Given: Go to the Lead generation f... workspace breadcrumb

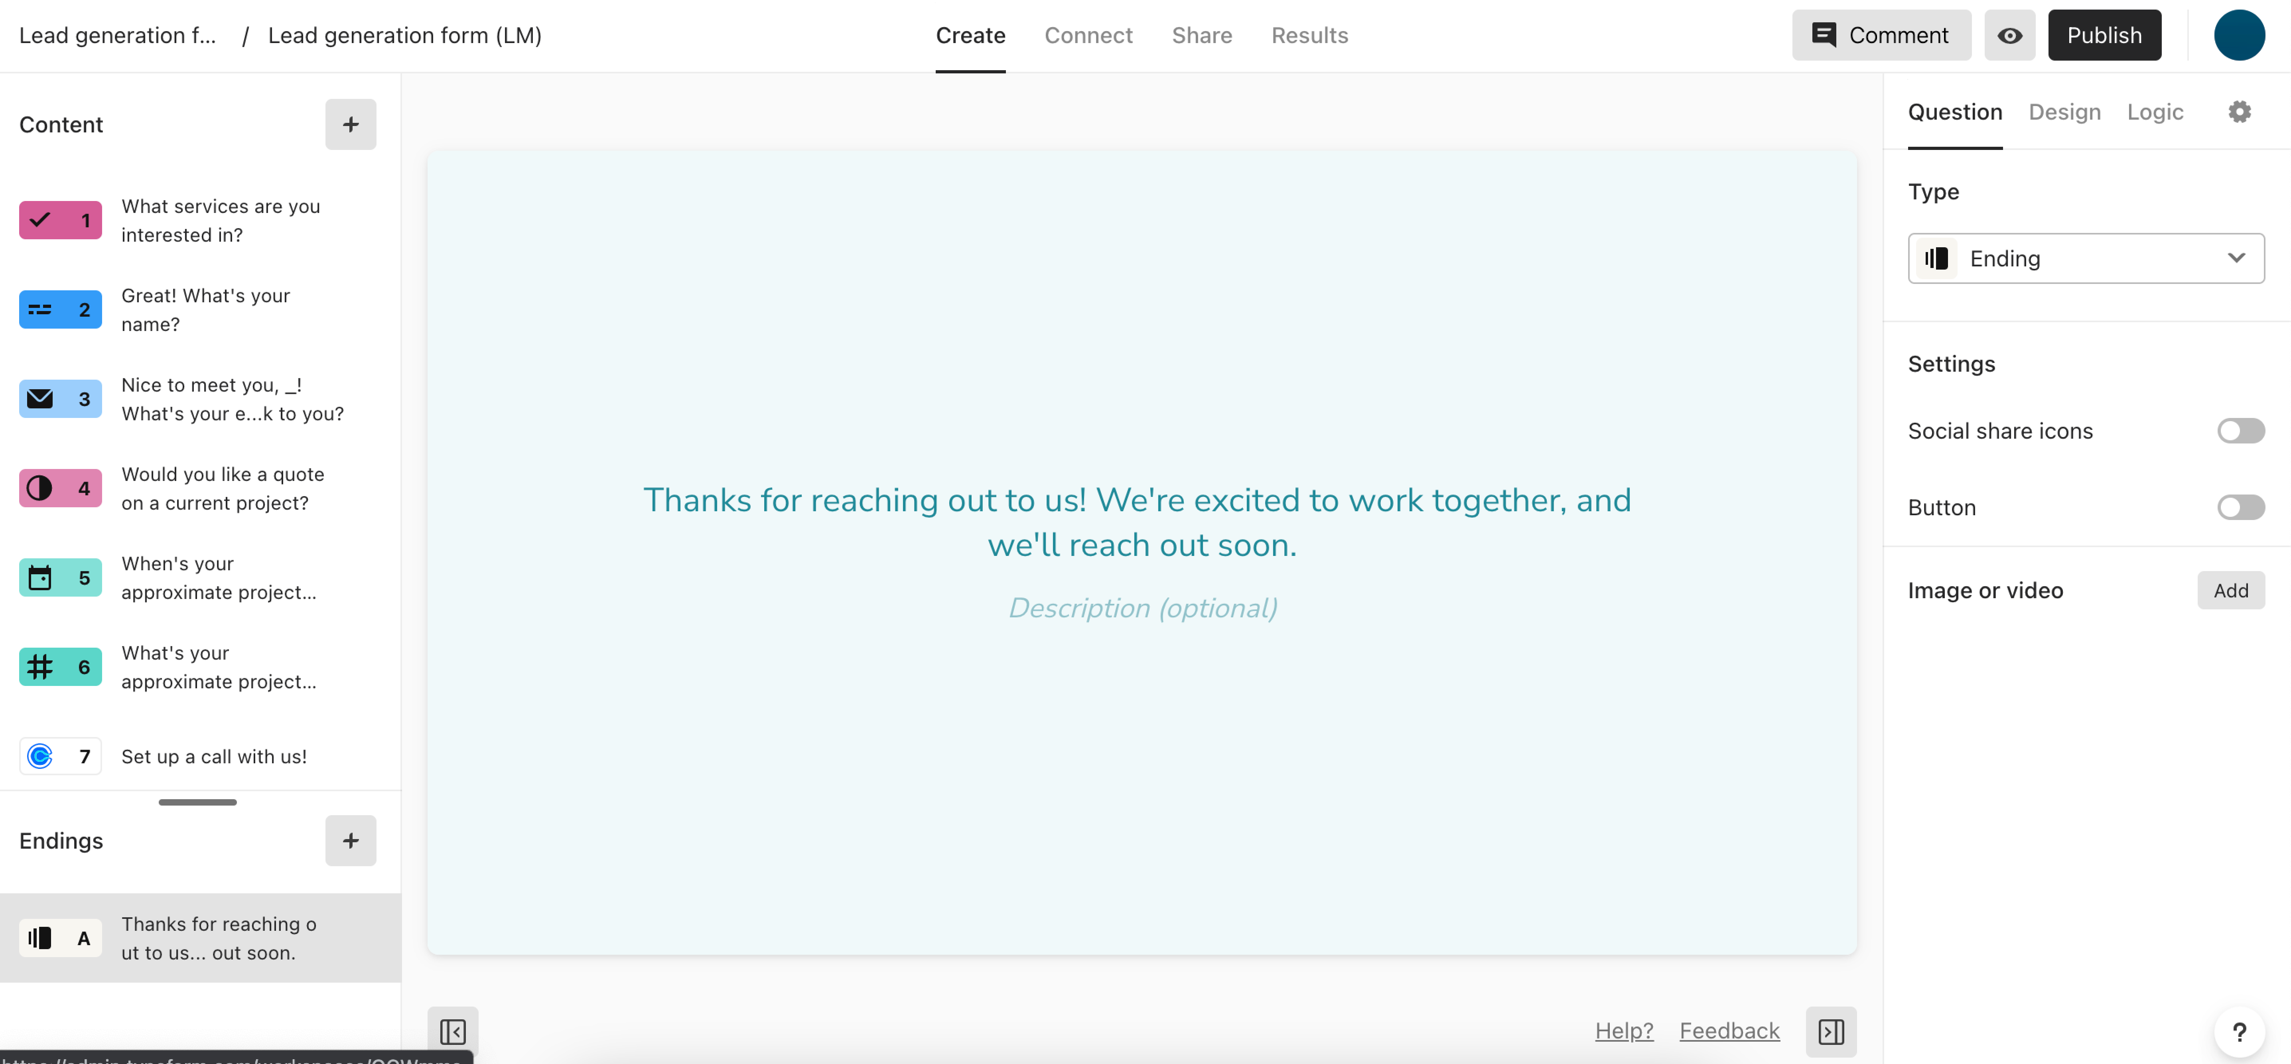Looking at the screenshot, I should [117, 35].
